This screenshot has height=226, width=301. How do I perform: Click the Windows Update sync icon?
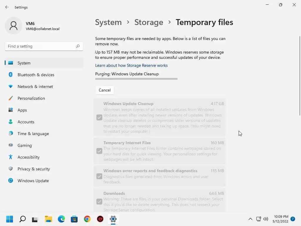[11, 181]
